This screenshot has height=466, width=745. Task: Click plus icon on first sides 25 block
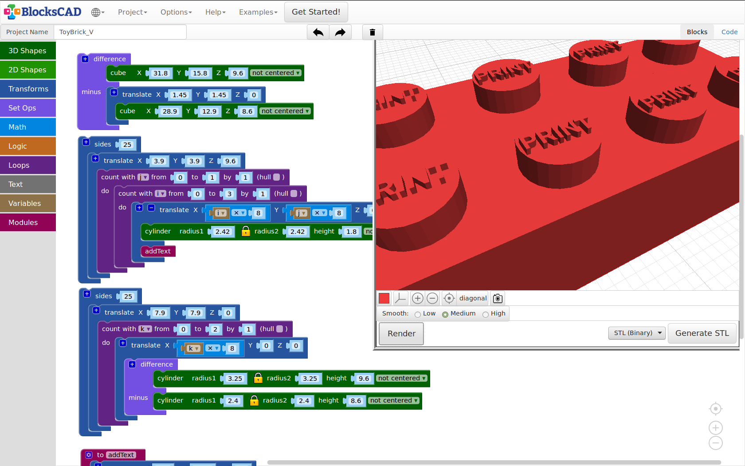click(86, 142)
